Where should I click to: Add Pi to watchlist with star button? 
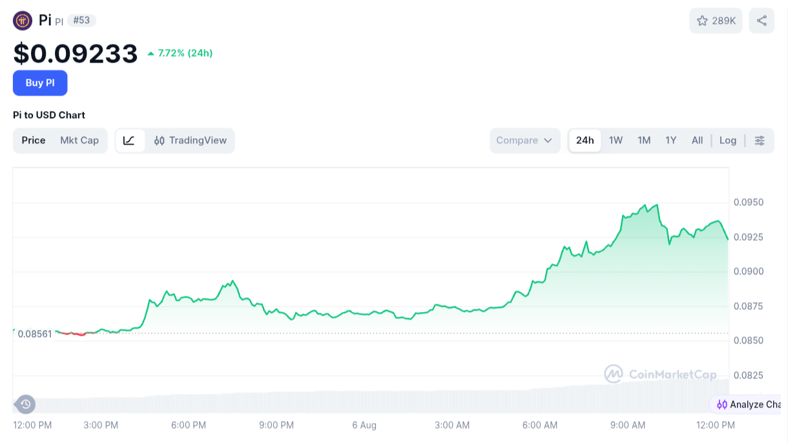point(716,21)
